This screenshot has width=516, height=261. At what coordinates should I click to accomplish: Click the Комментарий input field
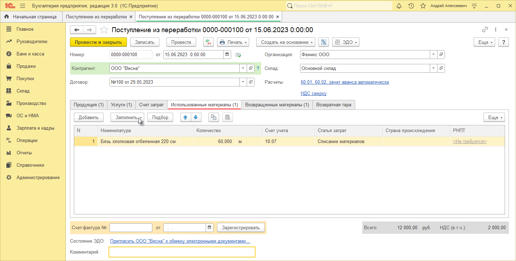[182, 252]
